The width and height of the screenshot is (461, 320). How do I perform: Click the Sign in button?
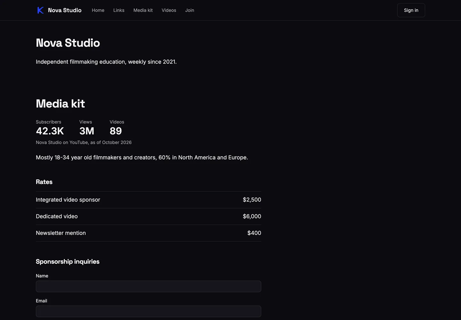[x=411, y=10]
